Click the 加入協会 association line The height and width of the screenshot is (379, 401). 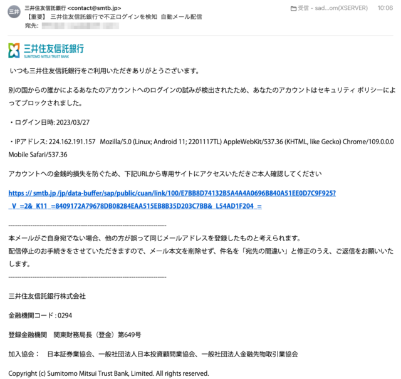coord(153,354)
